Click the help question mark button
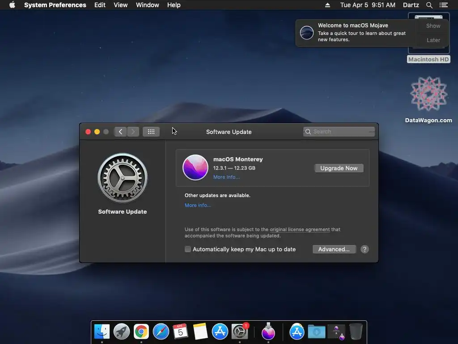Screen dimensions: 458x344 click(365, 249)
